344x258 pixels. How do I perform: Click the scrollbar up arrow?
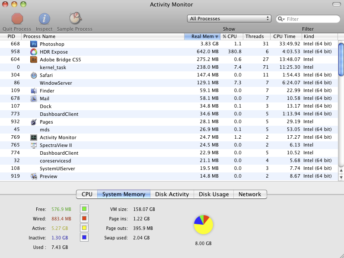(341, 170)
